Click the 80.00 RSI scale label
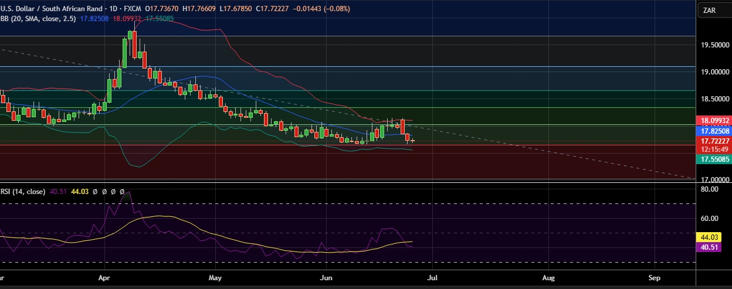Image resolution: width=732 pixels, height=289 pixels. pyautogui.click(x=709, y=190)
